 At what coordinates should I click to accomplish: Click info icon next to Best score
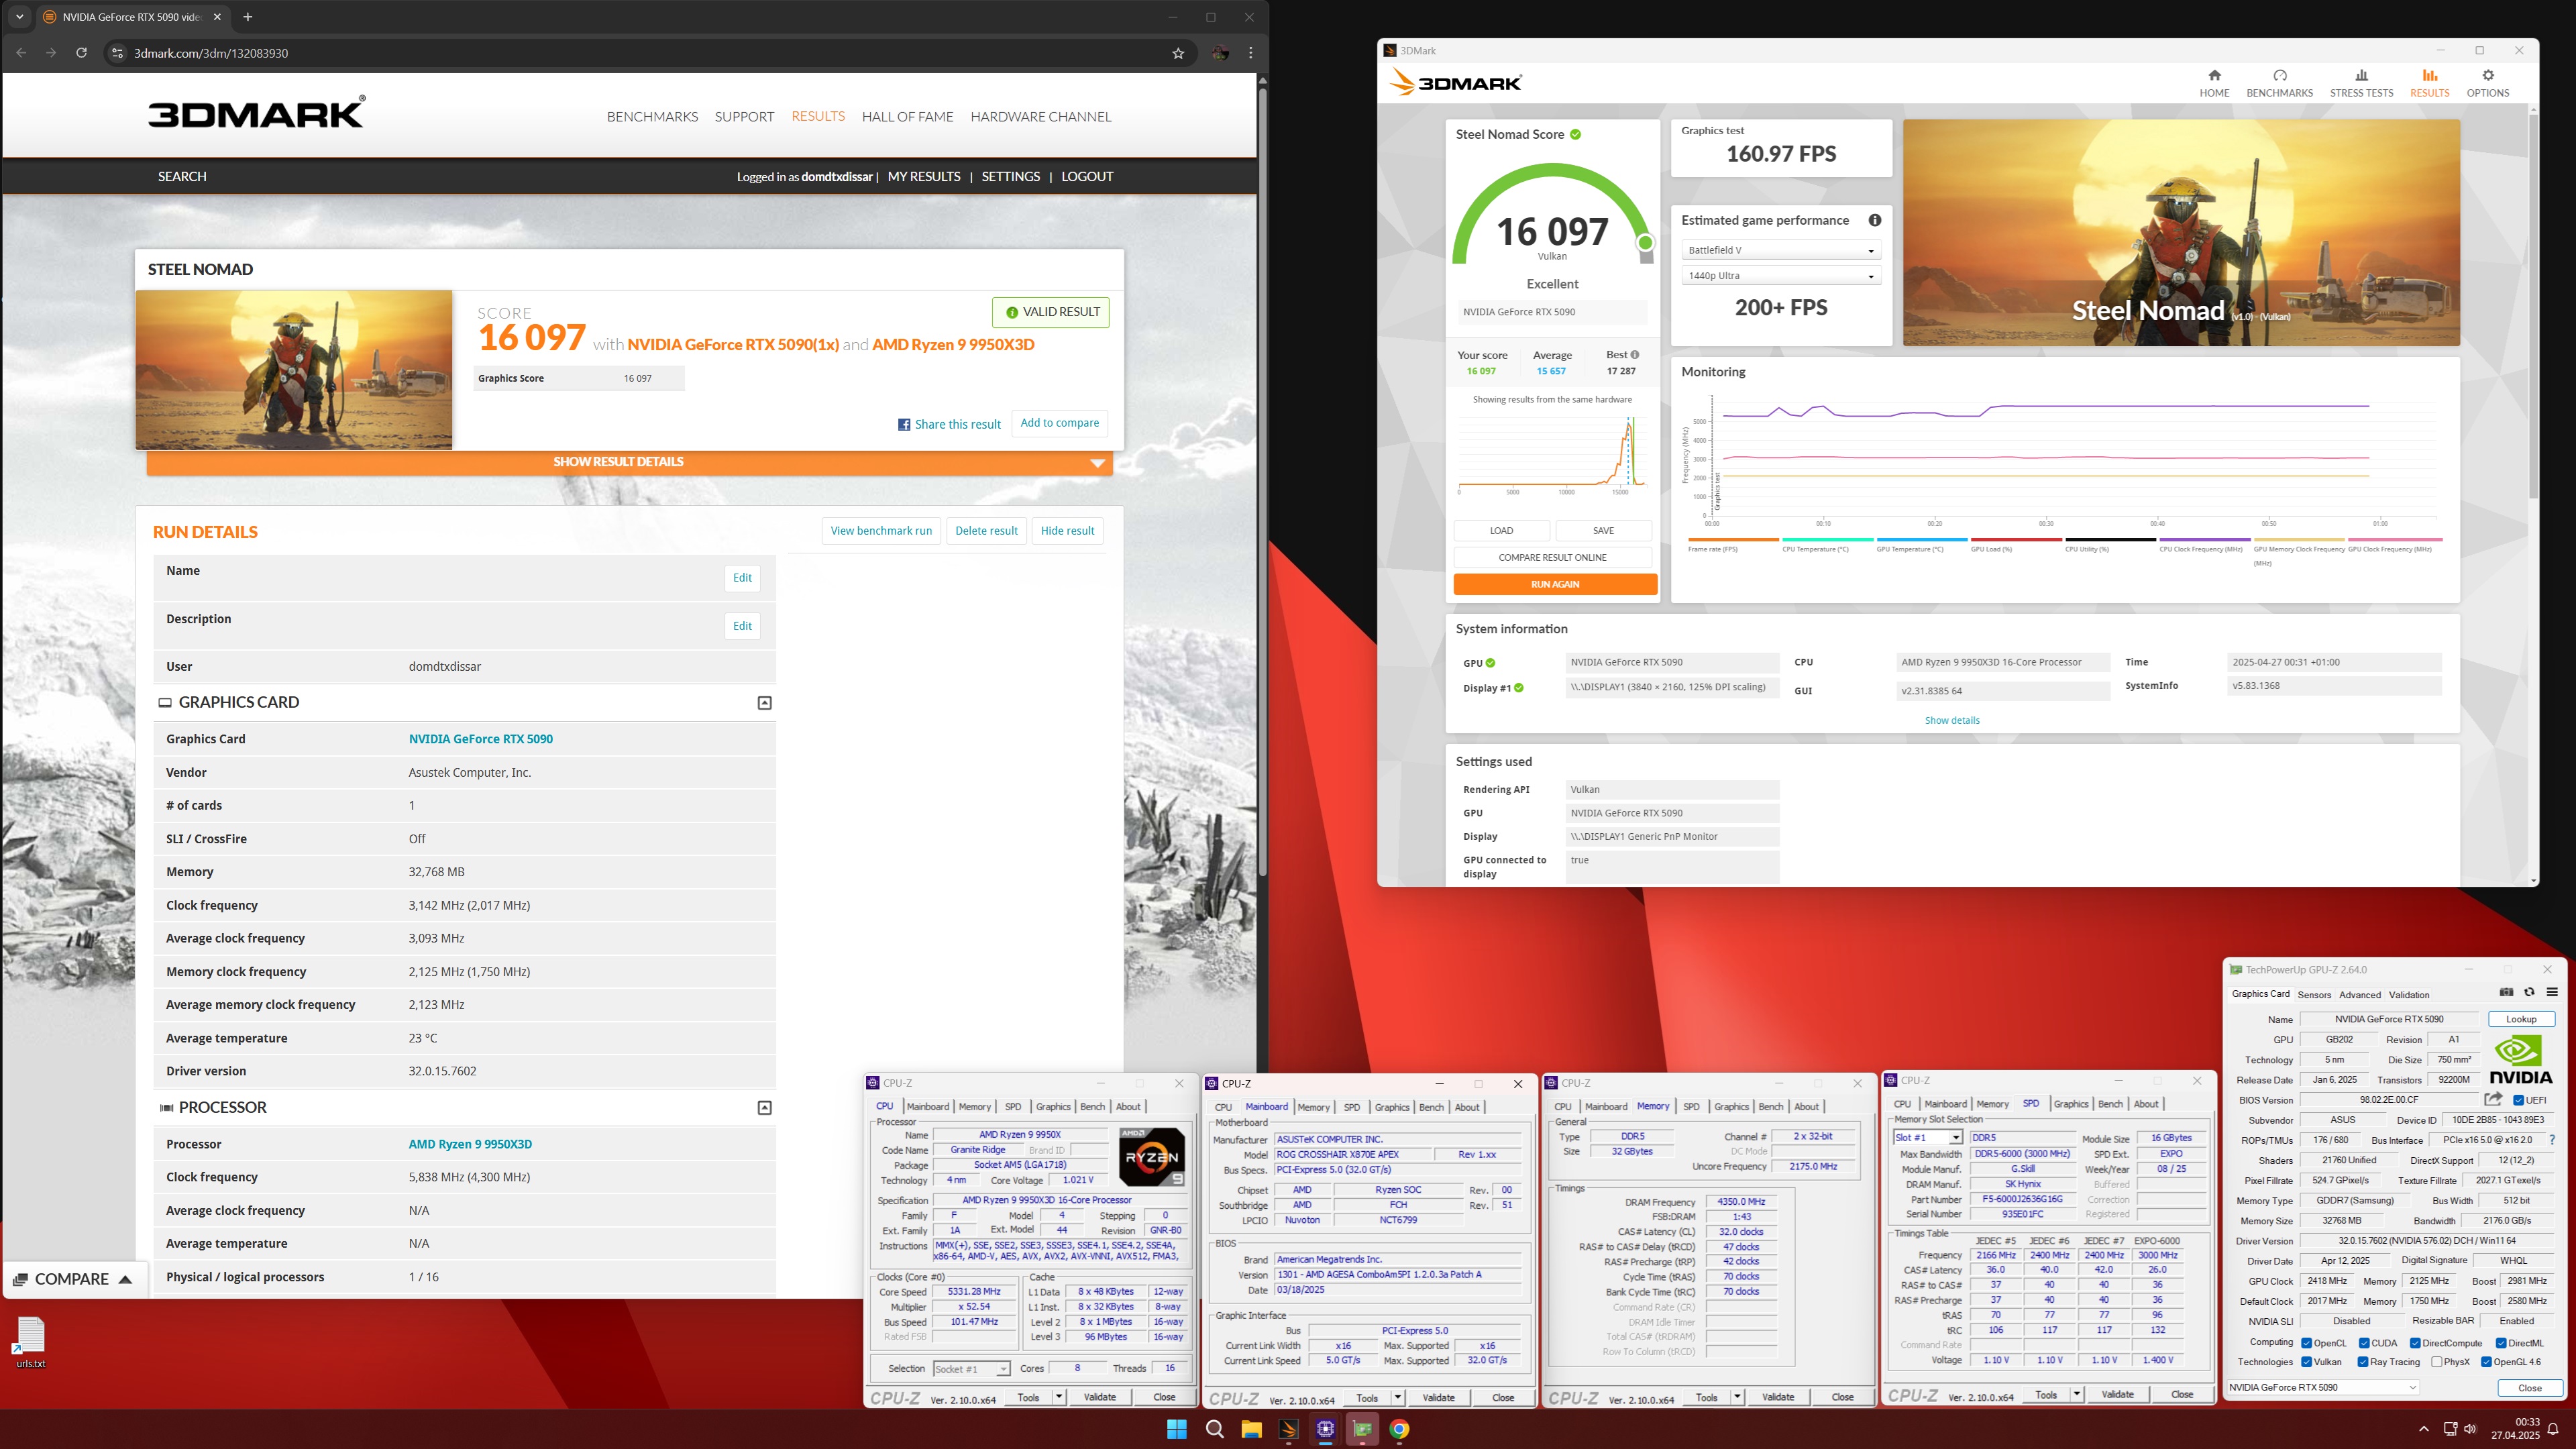(1635, 354)
